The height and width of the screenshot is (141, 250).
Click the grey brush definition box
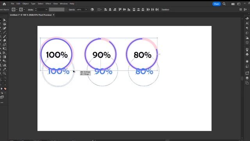(57, 9)
